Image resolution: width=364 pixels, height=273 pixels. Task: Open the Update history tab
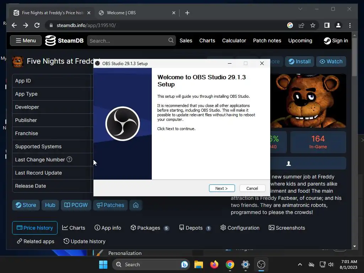tap(85, 241)
